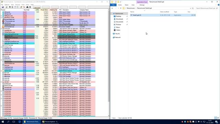Open Microsoft Edge from the taskbar

[20, 122]
